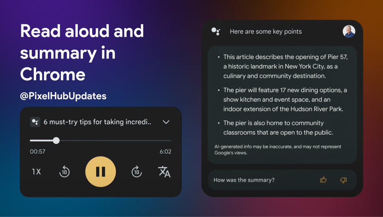Click 'Here are some key points' heading
The height and width of the screenshot is (217, 383).
click(x=266, y=31)
